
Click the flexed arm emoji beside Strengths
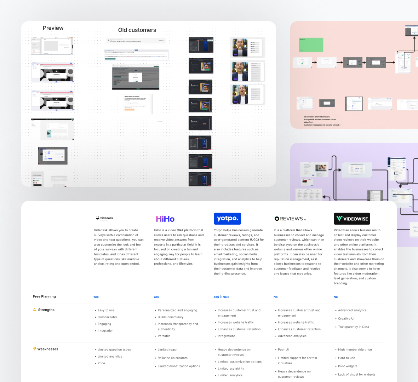[35, 309]
